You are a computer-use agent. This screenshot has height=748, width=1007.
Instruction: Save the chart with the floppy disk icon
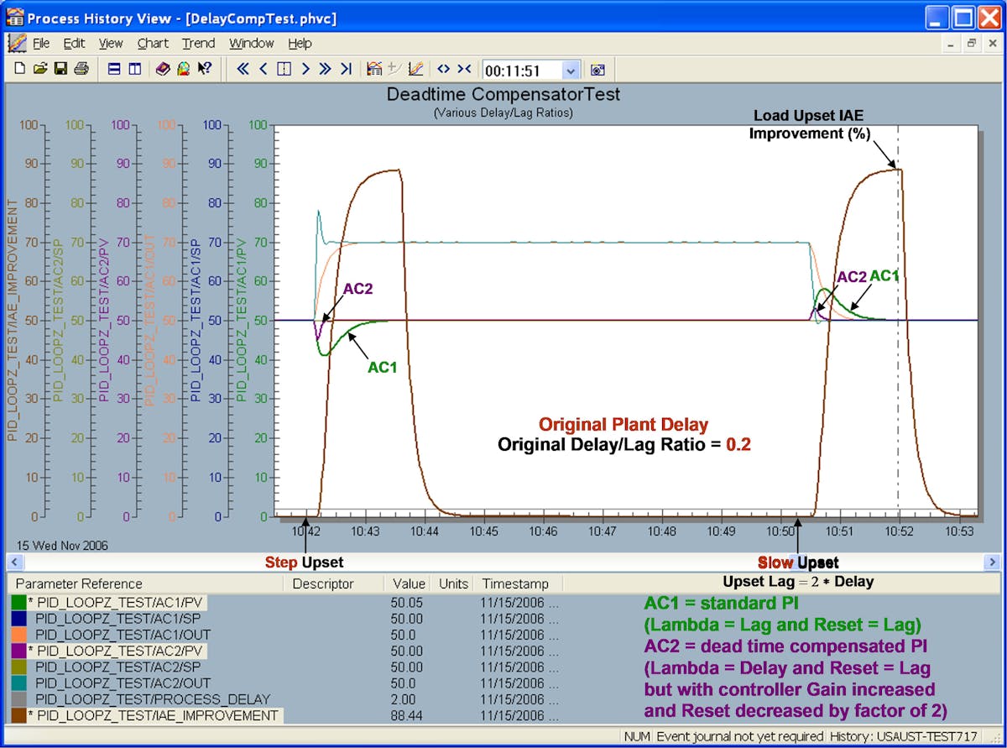click(x=60, y=70)
